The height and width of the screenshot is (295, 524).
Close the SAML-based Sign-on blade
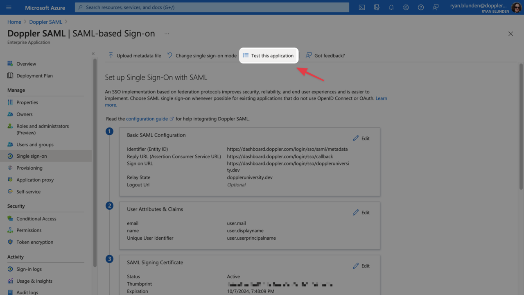510,34
